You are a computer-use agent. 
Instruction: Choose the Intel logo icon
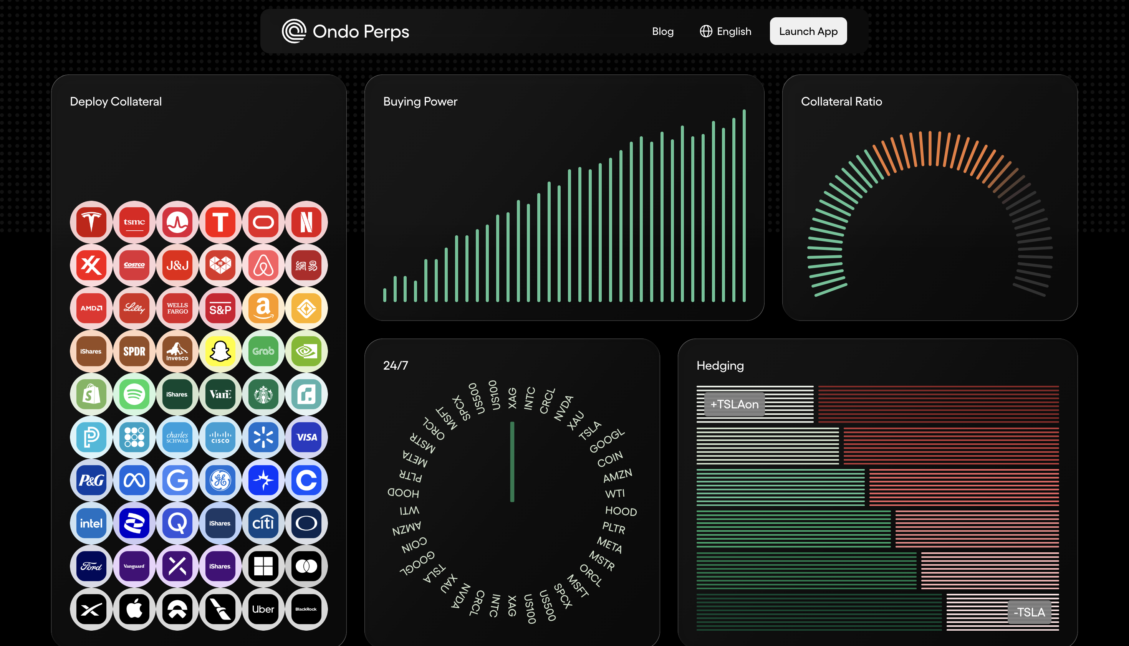pyautogui.click(x=91, y=523)
